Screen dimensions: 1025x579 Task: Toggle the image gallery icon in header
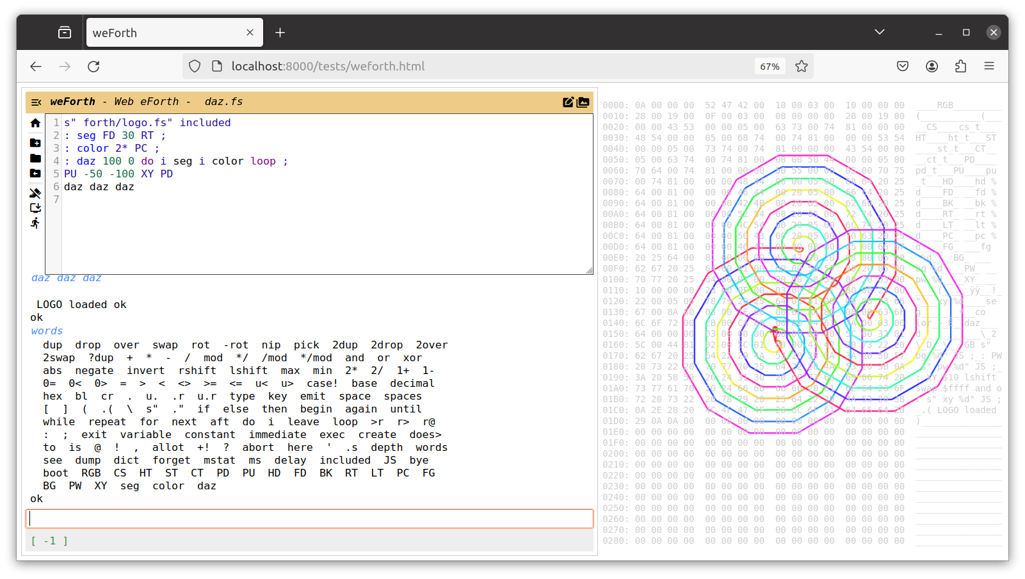click(583, 102)
